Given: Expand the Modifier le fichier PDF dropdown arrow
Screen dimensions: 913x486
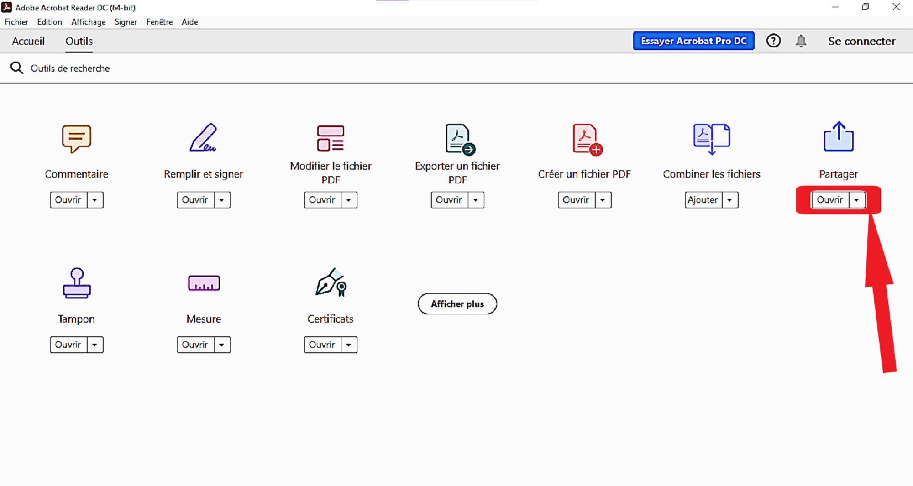Looking at the screenshot, I should [x=349, y=200].
